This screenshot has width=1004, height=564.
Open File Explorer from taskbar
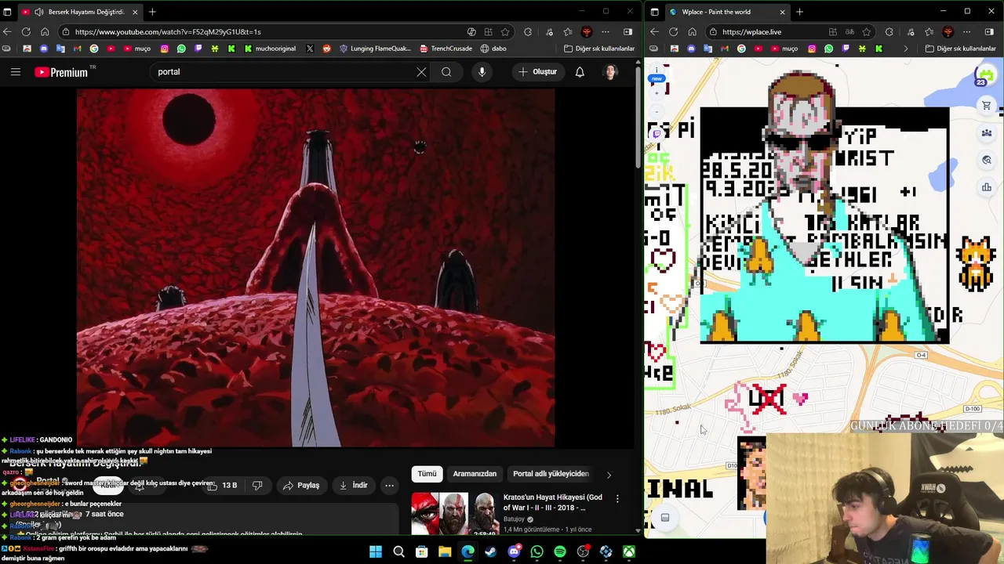pyautogui.click(x=445, y=552)
